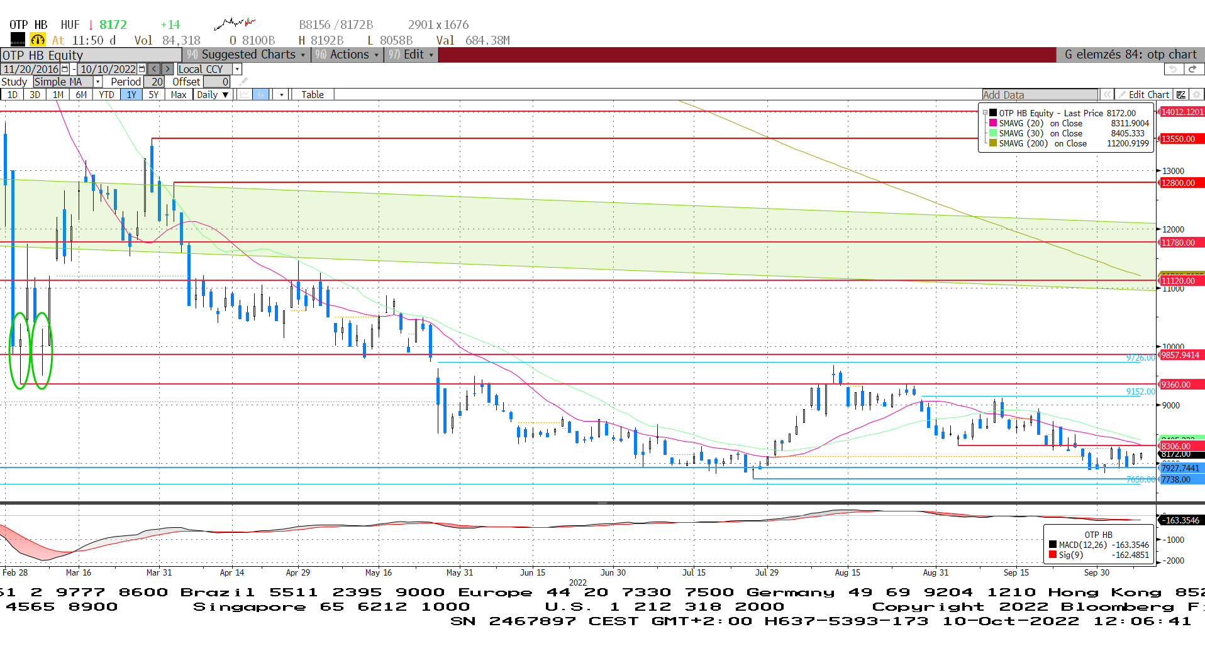
Task: Click the 12800.00 price level tag
Action: pyautogui.click(x=1182, y=183)
